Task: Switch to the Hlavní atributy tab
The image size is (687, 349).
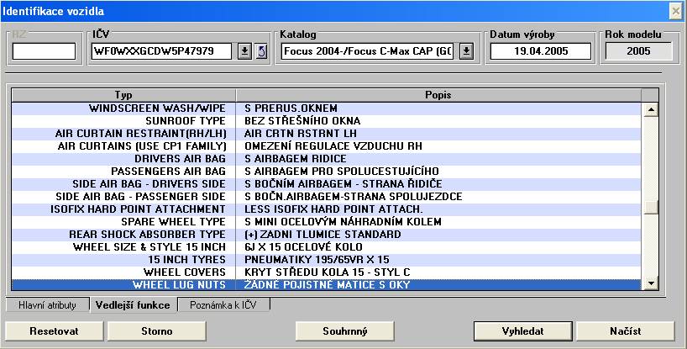Action: click(x=47, y=305)
